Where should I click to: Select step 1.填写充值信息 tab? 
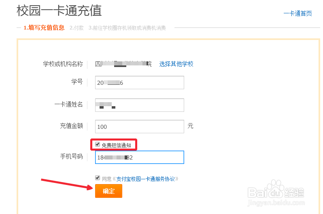[x=44, y=27]
